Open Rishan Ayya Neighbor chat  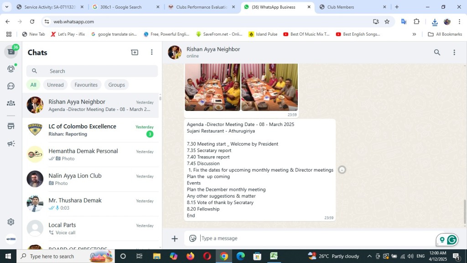(91, 105)
